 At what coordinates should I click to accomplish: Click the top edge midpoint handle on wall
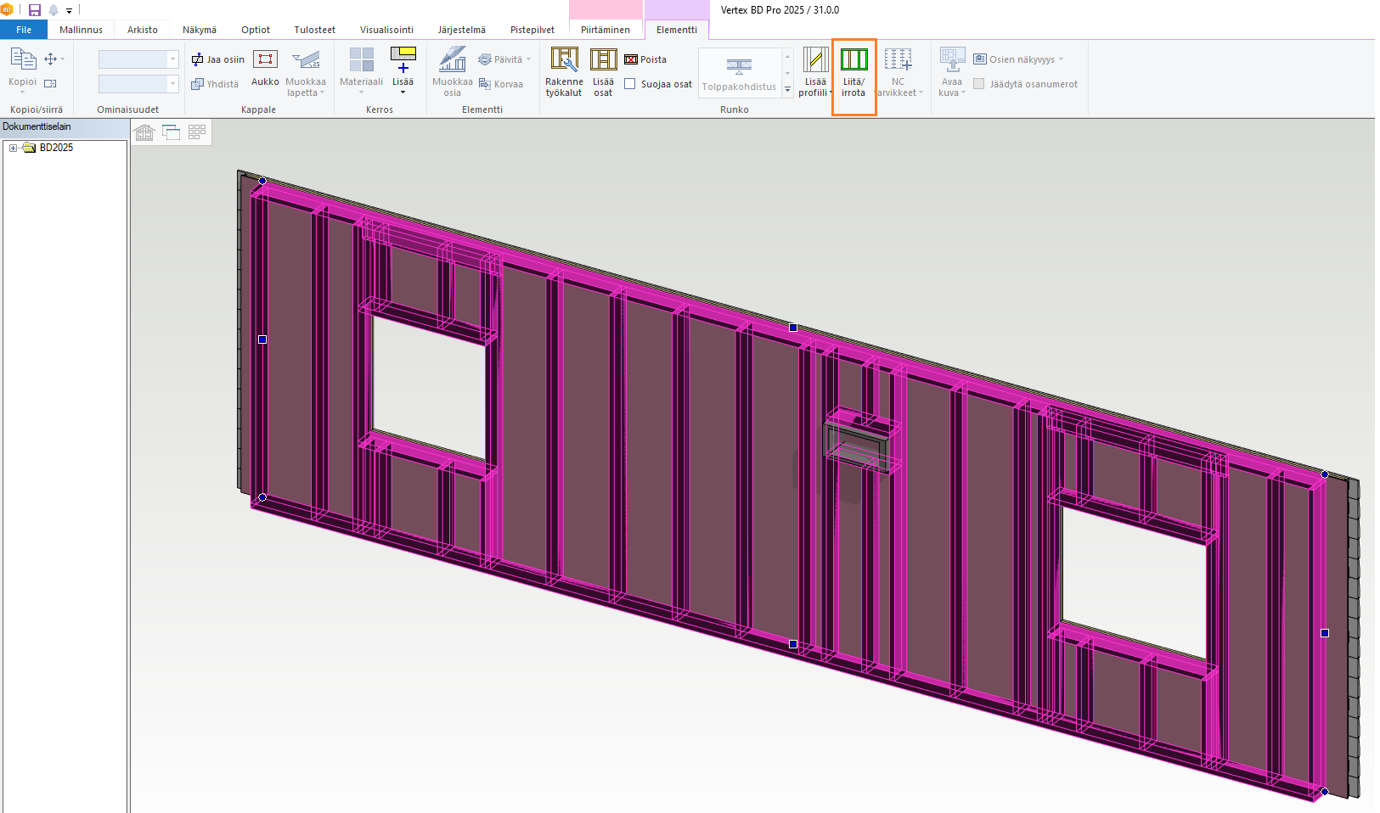pyautogui.click(x=793, y=328)
